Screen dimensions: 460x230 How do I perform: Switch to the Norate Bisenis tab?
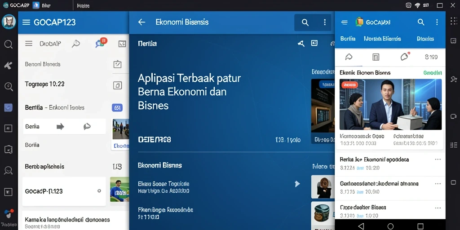(x=382, y=39)
